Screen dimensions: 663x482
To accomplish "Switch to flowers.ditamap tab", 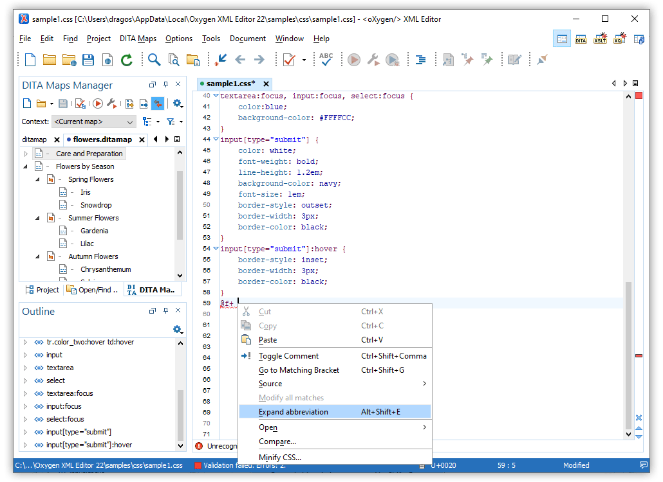I will [x=102, y=139].
